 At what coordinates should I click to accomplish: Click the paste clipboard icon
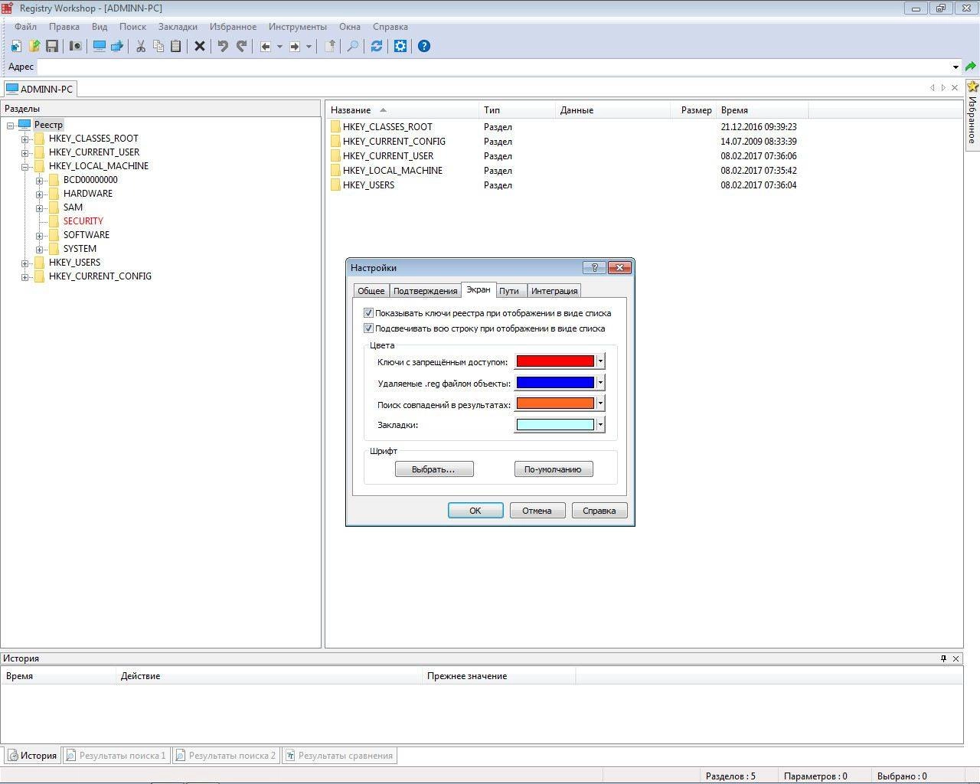point(176,46)
